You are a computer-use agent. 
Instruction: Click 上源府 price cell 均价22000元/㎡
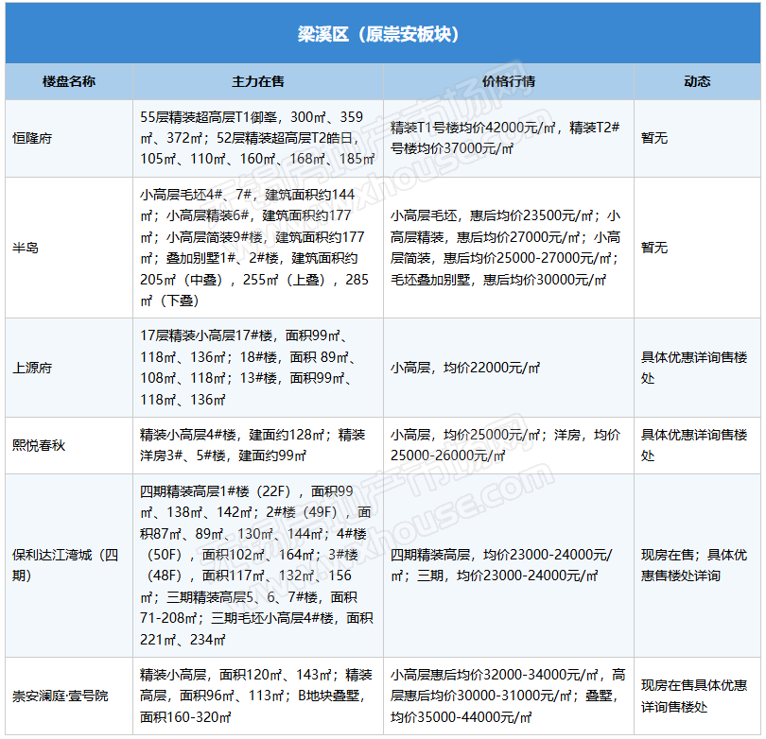[x=508, y=368]
